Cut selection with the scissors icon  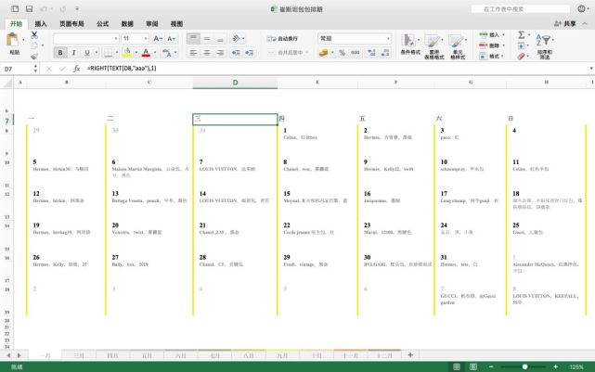34,35
